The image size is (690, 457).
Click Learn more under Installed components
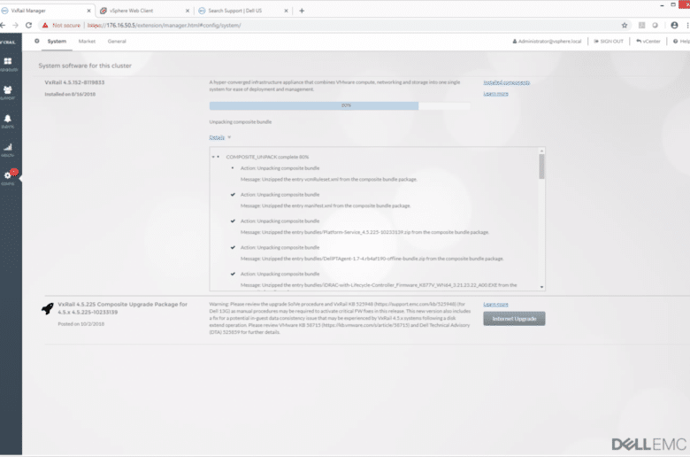click(495, 93)
